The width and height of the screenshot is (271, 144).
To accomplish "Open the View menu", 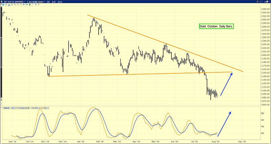I will (x=60, y=2).
